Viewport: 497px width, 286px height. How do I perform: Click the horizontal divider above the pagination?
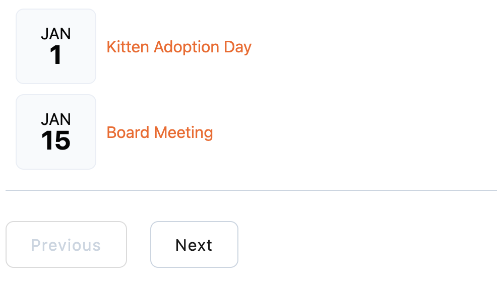pos(251,190)
